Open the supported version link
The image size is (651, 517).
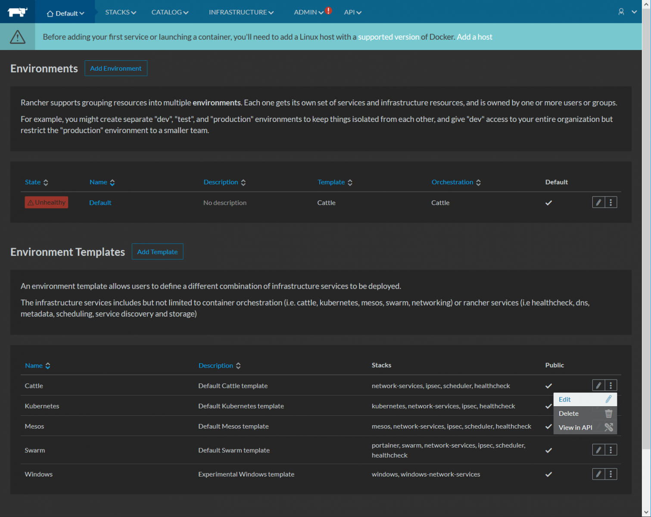[388, 37]
